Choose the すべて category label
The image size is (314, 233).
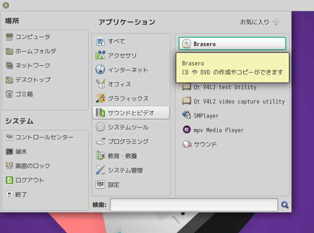pos(116,41)
